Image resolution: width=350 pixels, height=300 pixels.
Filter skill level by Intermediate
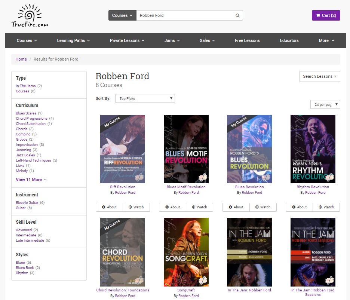pos(26,235)
